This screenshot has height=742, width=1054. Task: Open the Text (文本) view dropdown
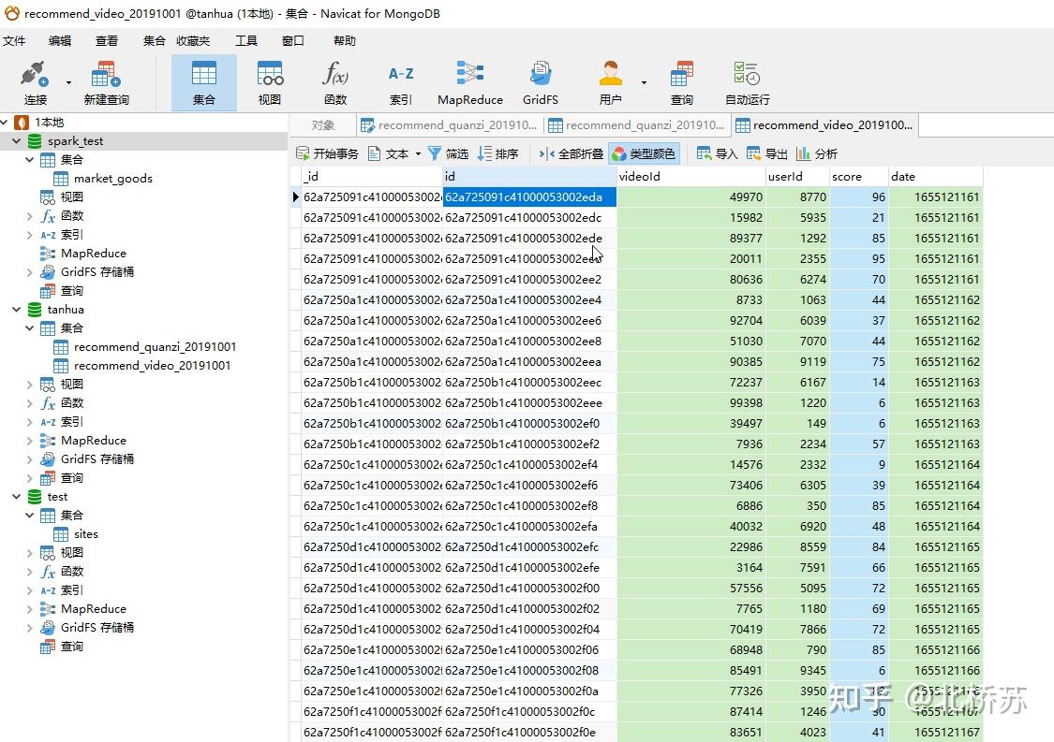pyautogui.click(x=394, y=153)
